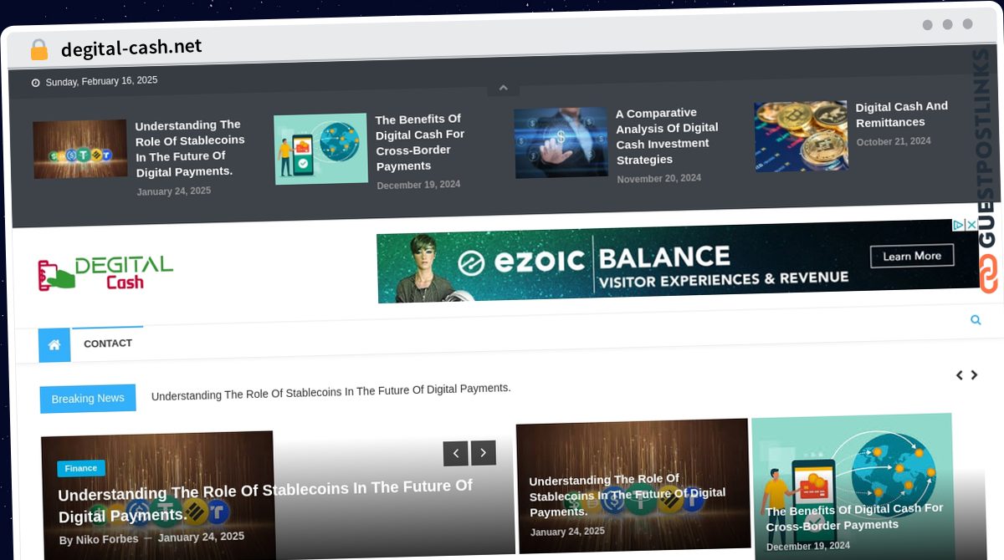Screen dimensions: 1004x560
Task: Go to previous featured slide
Action: point(455,454)
